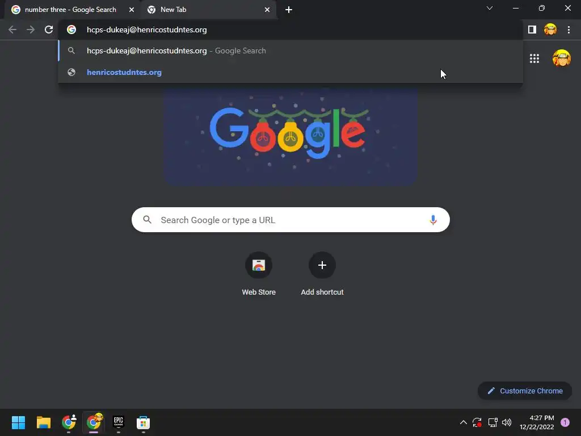Open a new tab with plus button
Image resolution: width=581 pixels, height=436 pixels.
(289, 10)
